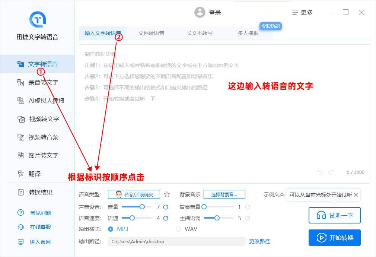This screenshot has height=257, width=376.
Task: Click the 转换结果 sidebar icon
Action: [x=21, y=192]
